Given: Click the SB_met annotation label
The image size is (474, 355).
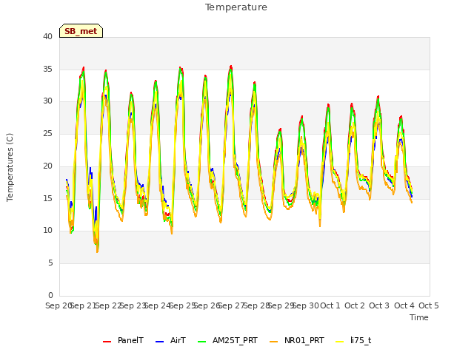Looking at the screenshot, I should pos(81,31).
